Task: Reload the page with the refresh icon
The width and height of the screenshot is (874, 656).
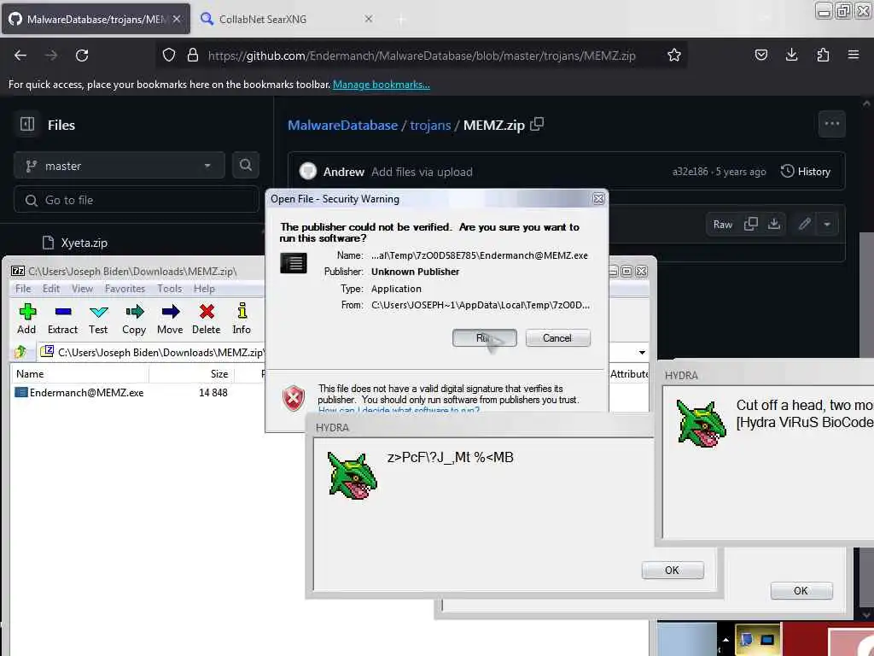Action: point(82,56)
